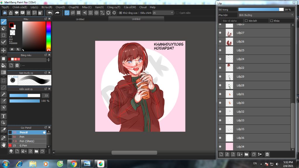Viewport: 299px width, 168px height.
Task: Select the G Pen brush
Action: coord(27,146)
